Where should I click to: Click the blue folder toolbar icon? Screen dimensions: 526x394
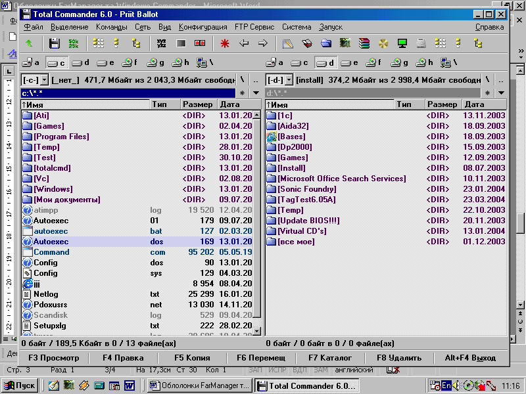click(x=325, y=43)
